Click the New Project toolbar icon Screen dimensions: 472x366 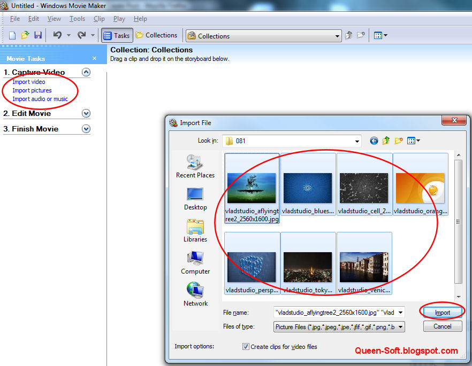pos(12,35)
